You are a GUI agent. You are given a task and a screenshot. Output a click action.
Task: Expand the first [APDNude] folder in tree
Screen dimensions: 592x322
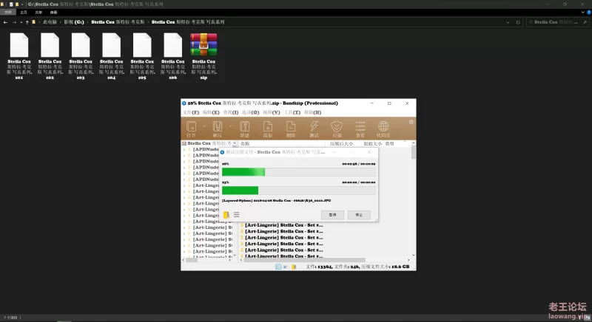184,149
